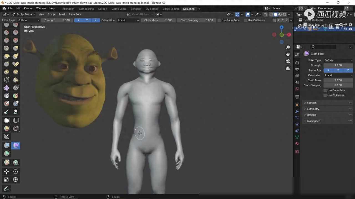The height and width of the screenshot is (199, 355).
Task: Click the properties panel search field
Action: coord(323,47)
